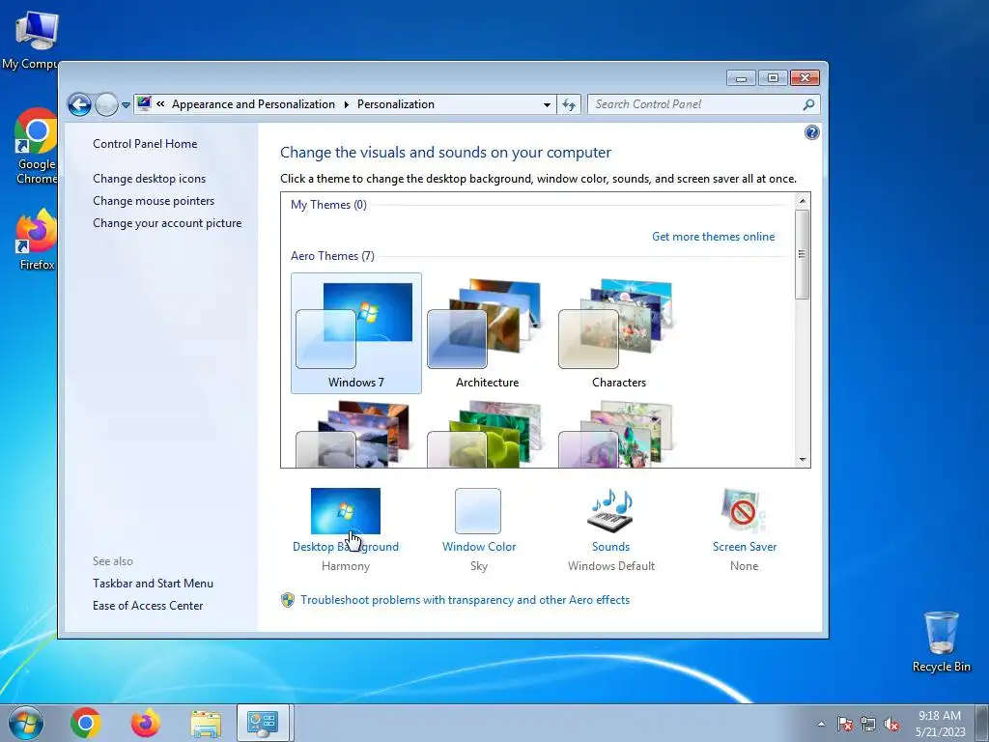Click the Personalization breadcrumb
989x742 pixels.
point(395,104)
